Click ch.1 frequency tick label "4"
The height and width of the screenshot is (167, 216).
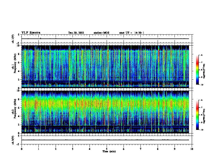(19, 71)
